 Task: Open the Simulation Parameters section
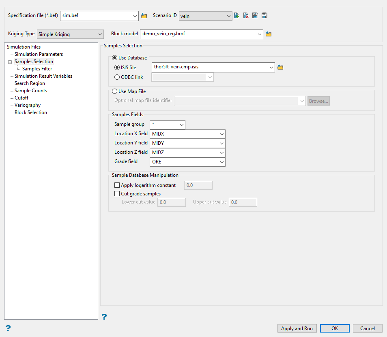(39, 54)
